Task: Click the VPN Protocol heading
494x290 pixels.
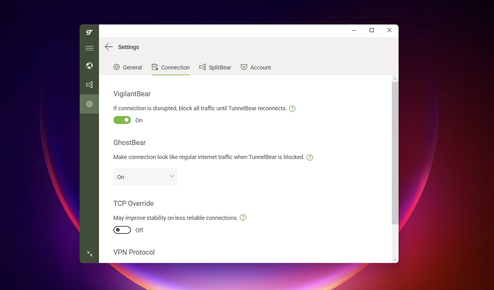Action: pos(134,252)
